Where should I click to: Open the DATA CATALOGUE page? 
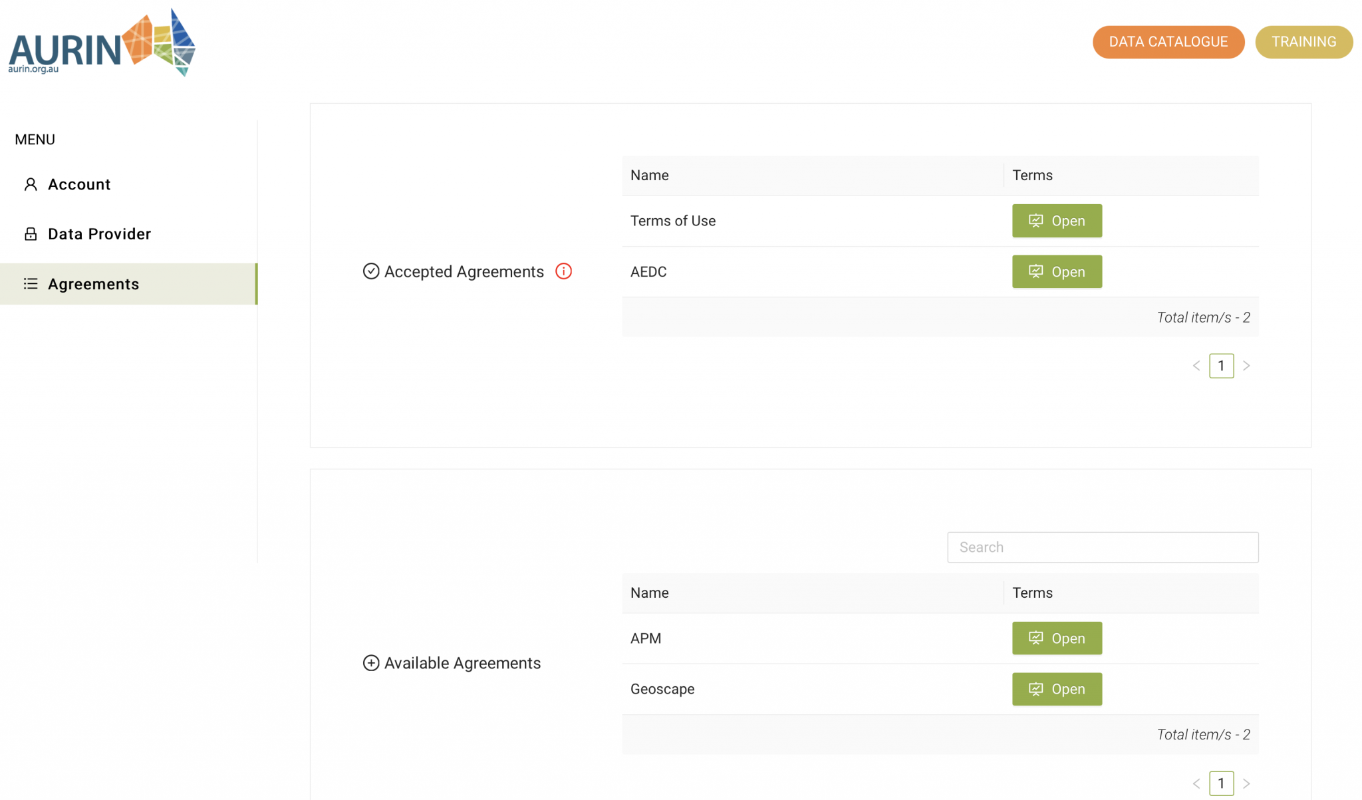tap(1168, 41)
